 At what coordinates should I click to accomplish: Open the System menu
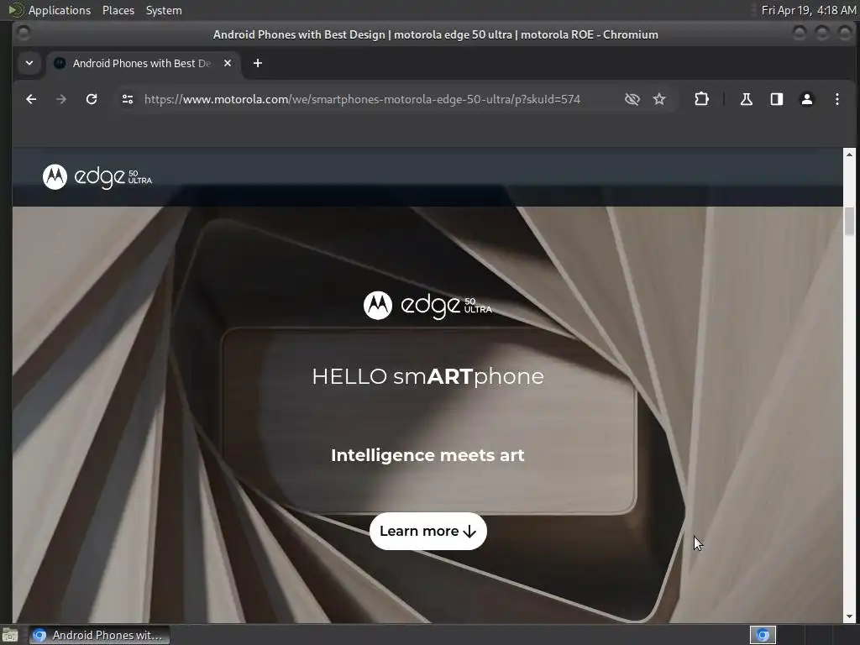click(x=164, y=10)
